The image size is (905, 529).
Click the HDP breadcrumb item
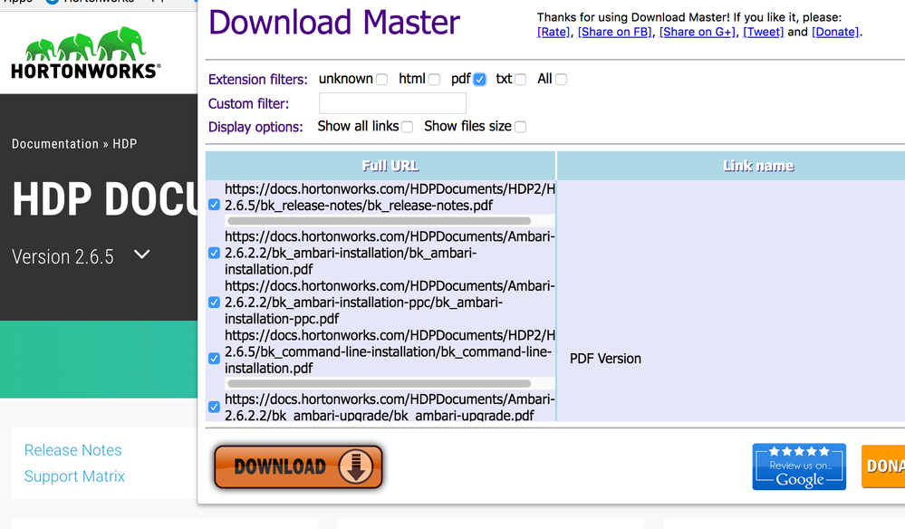(x=125, y=144)
